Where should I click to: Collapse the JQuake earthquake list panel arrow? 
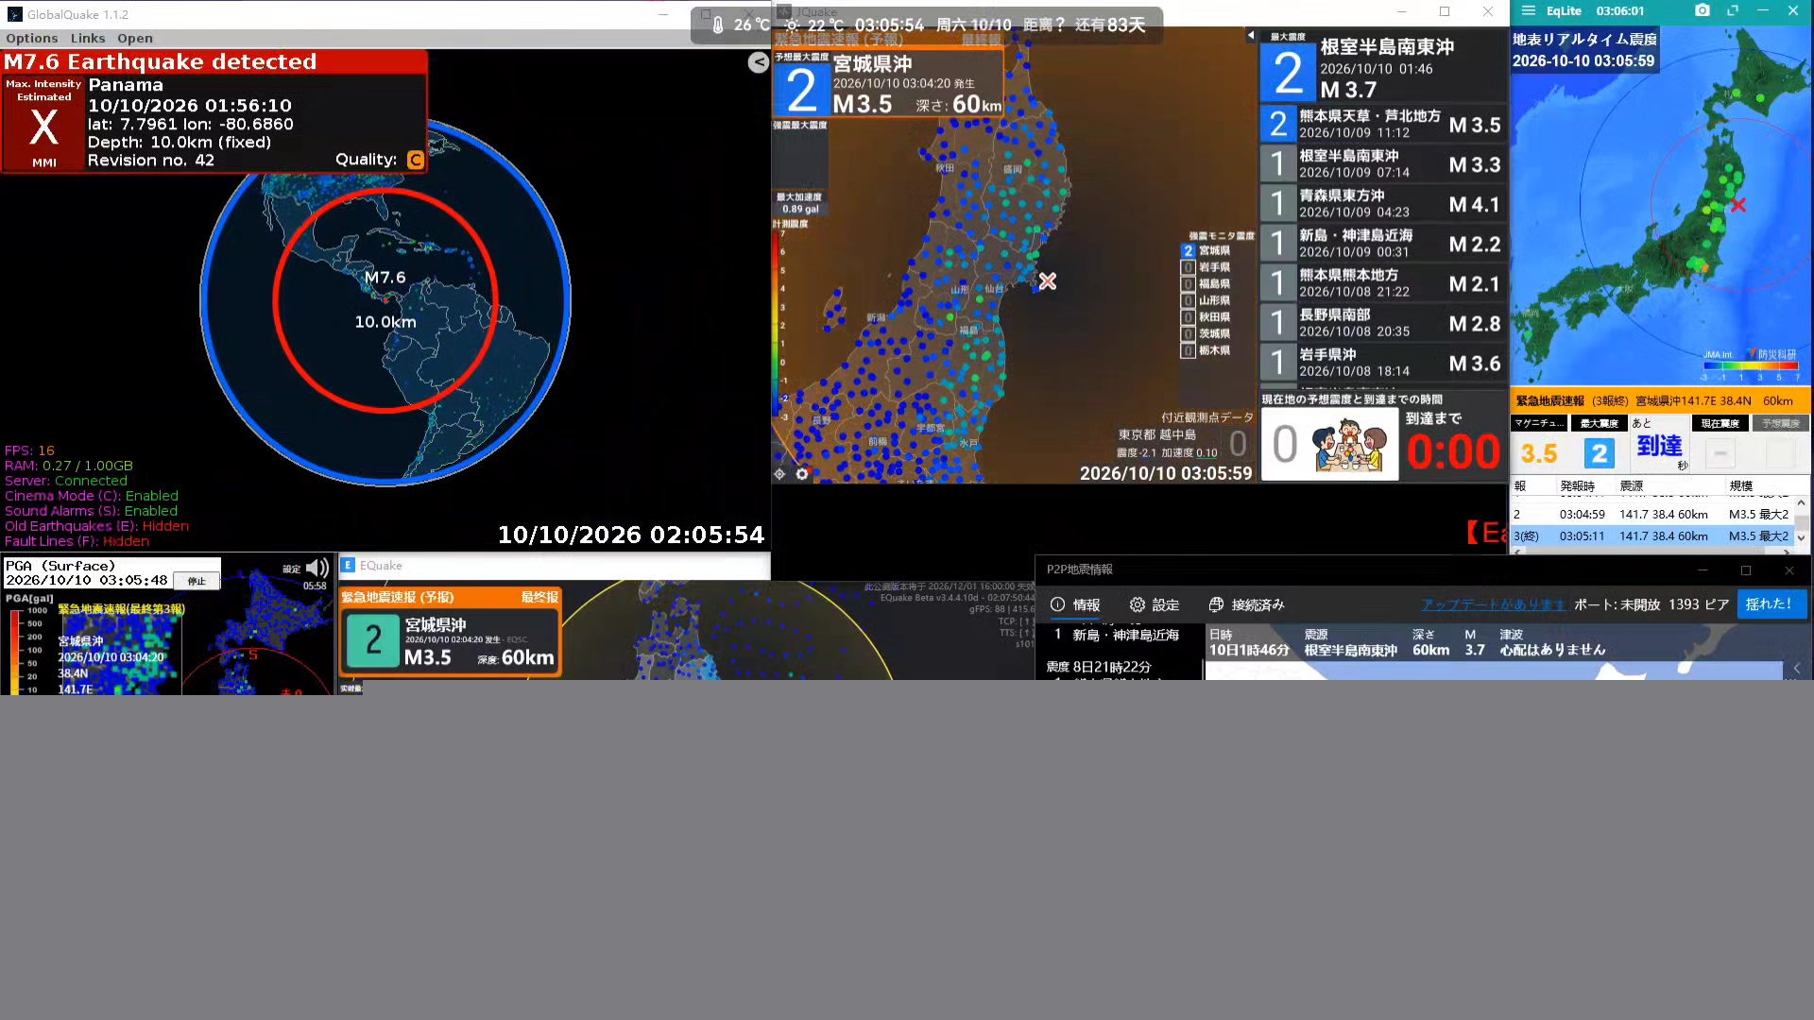coord(1251,36)
